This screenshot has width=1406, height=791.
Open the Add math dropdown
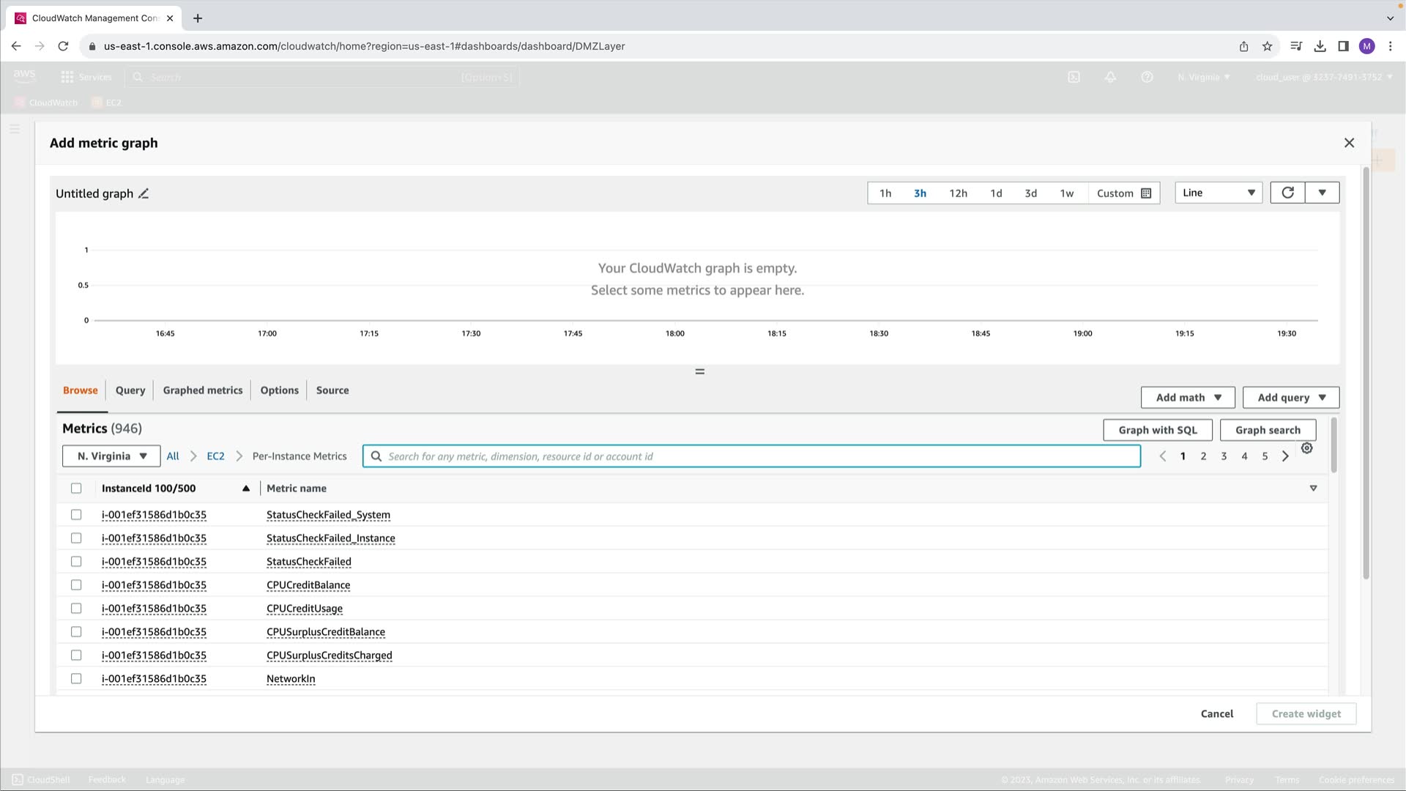(x=1188, y=398)
